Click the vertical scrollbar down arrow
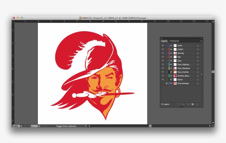 [213, 123]
